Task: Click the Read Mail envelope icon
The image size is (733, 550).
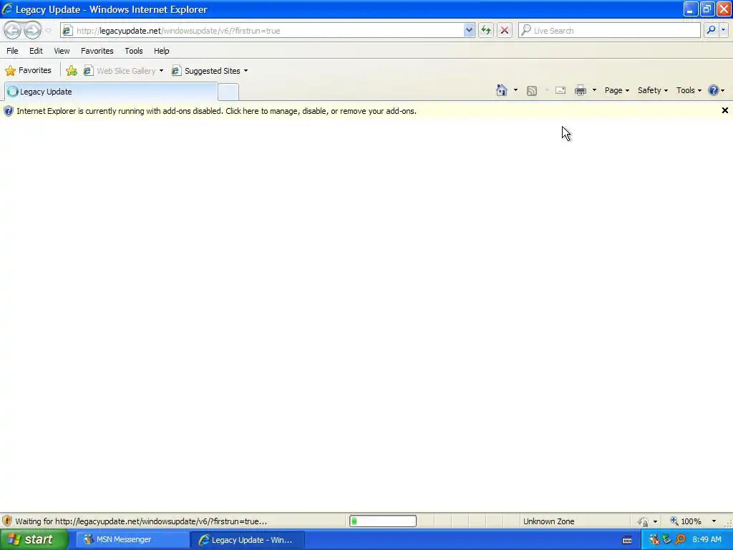Action: pos(560,90)
